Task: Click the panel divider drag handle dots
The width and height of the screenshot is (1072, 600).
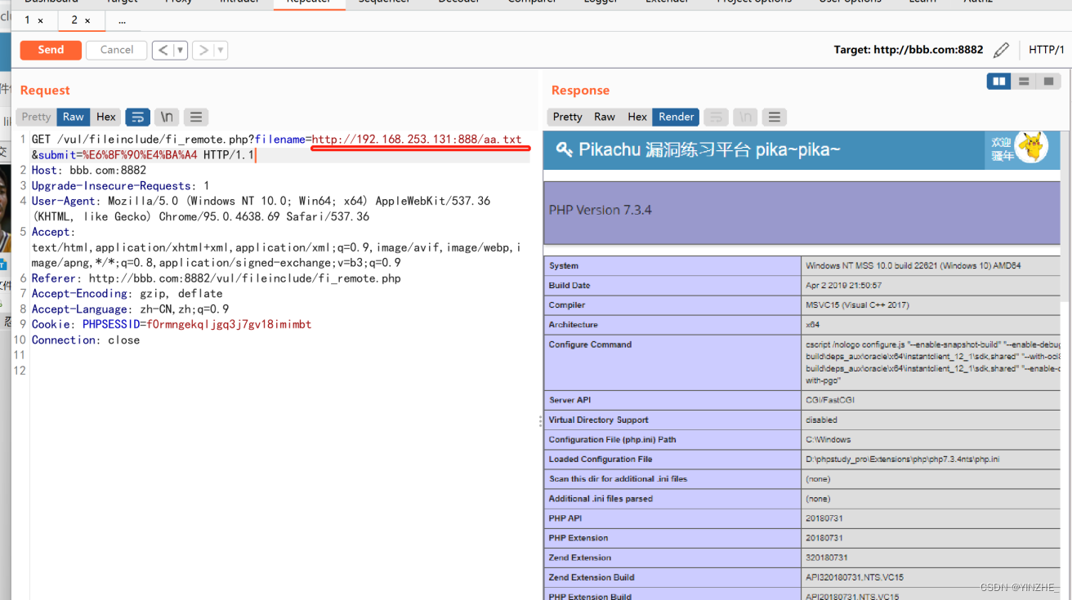Action: 539,421
